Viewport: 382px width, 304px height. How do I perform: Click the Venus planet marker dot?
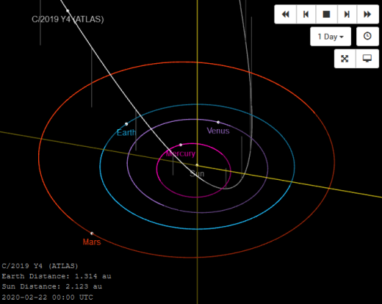(x=218, y=122)
